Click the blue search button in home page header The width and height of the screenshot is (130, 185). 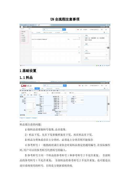64,29
